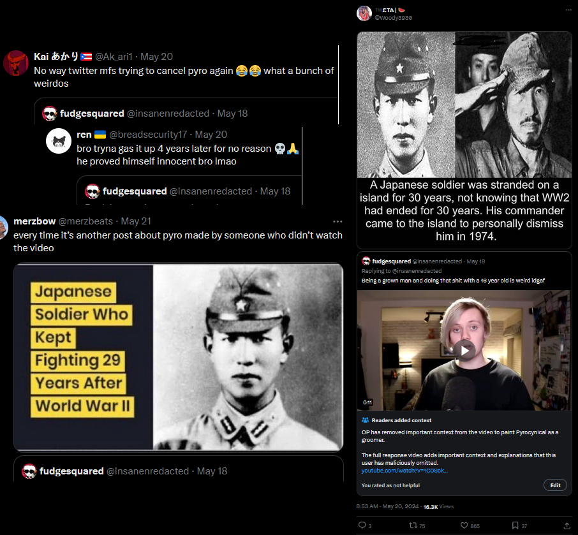Screen dimensions: 578x535
Task: Open more options on merzbow's tweet
Action: click(337, 221)
